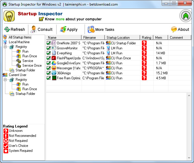Sort by the Rating column header
Image resolution: width=194 pixels, height=163 pixels.
pyautogui.click(x=147, y=38)
